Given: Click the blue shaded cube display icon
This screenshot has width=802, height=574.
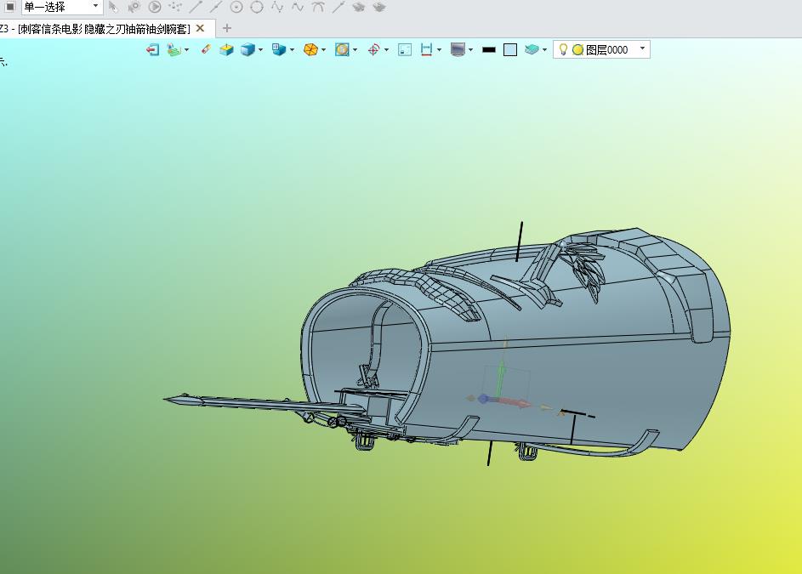Looking at the screenshot, I should tap(247, 49).
